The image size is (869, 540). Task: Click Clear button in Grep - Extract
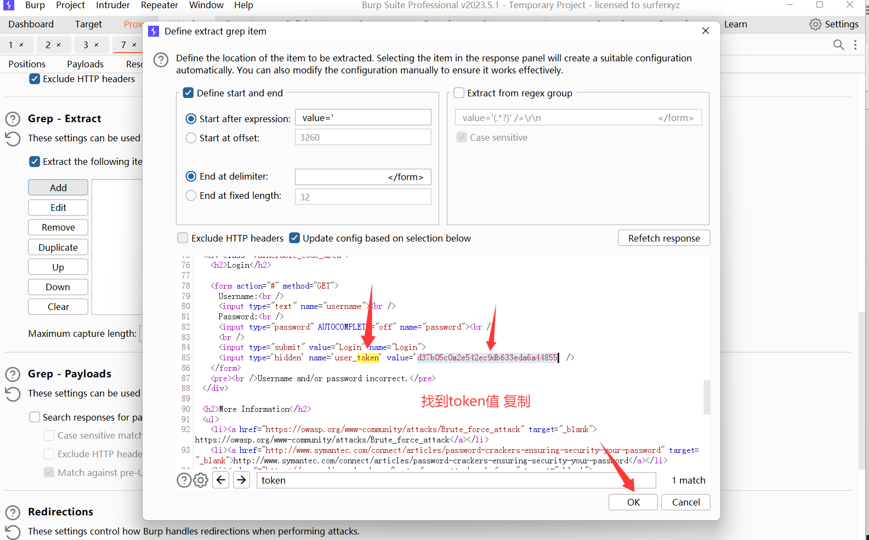tap(58, 307)
